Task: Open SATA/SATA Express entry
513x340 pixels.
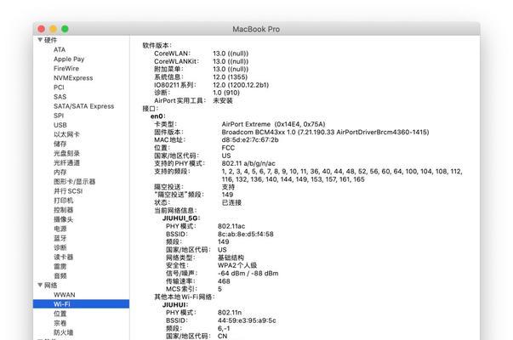Action: [83, 106]
